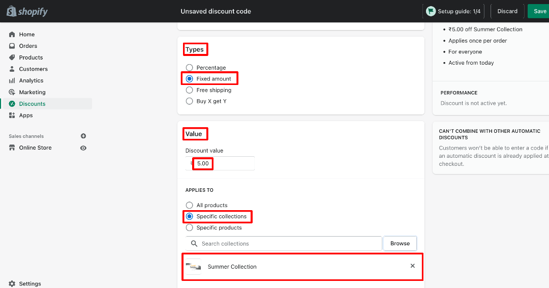Click the Setup guide flag icon

431,11
